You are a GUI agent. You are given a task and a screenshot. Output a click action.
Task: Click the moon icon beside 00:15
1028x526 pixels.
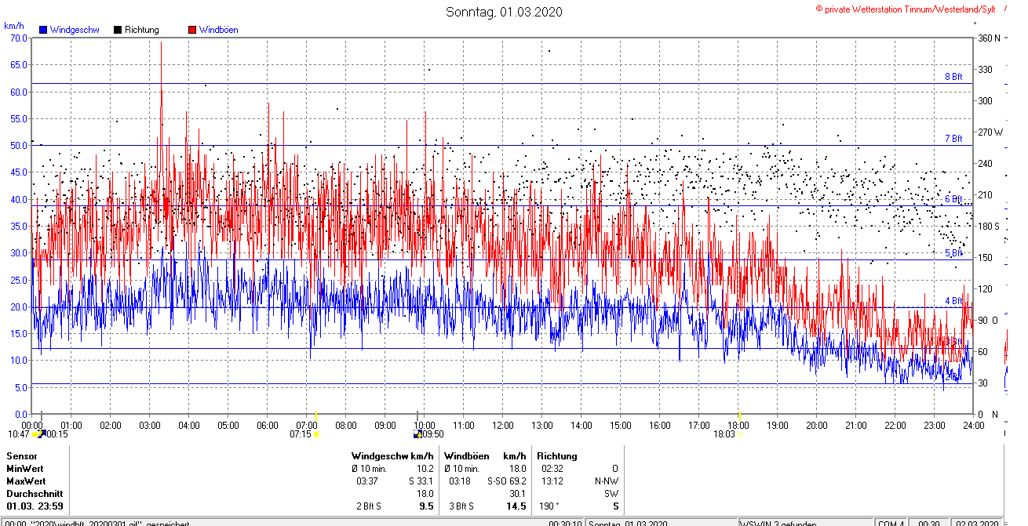pos(42,433)
